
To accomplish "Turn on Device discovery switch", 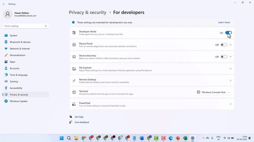I will 224,57.
